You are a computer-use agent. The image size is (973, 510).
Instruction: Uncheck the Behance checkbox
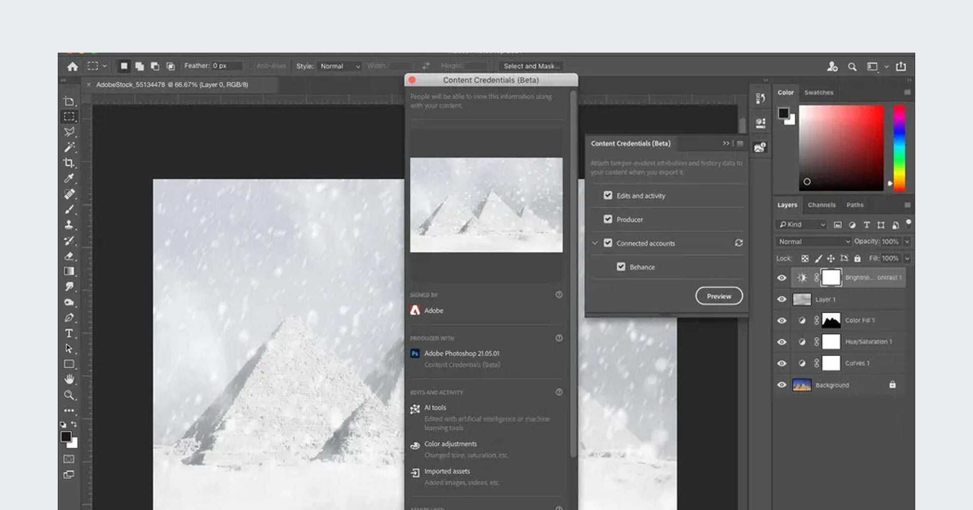click(x=621, y=267)
